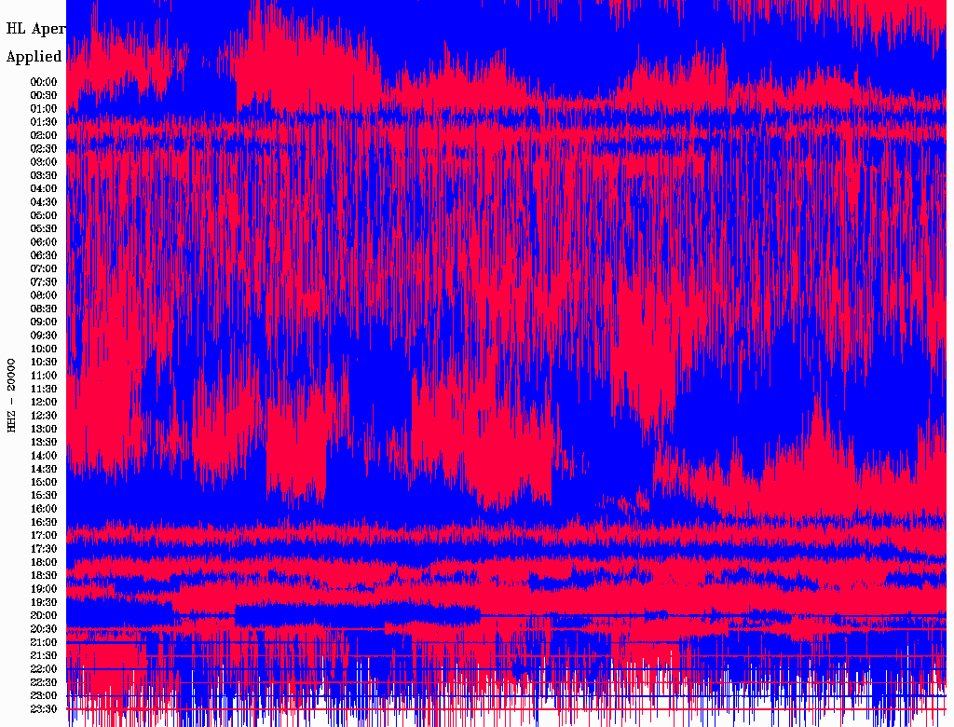The width and height of the screenshot is (954, 727).
Task: Select the 03:30 time label
Action: (44, 175)
